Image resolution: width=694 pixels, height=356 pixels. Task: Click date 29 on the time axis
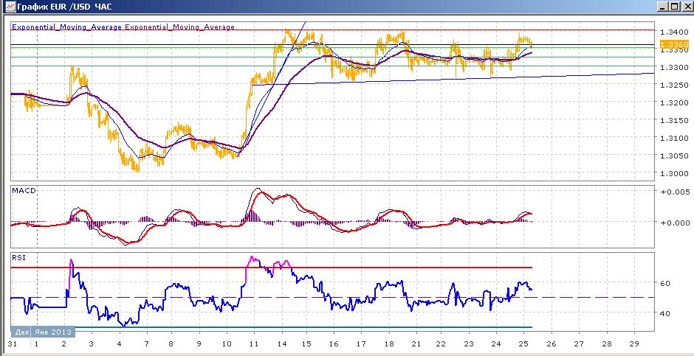coord(634,344)
